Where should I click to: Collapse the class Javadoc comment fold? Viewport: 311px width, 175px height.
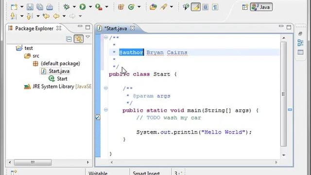106,37
